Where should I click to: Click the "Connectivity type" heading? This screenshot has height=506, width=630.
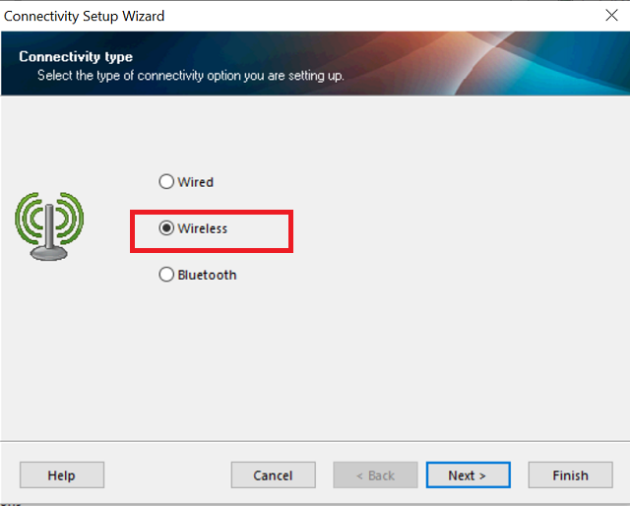coord(76,57)
